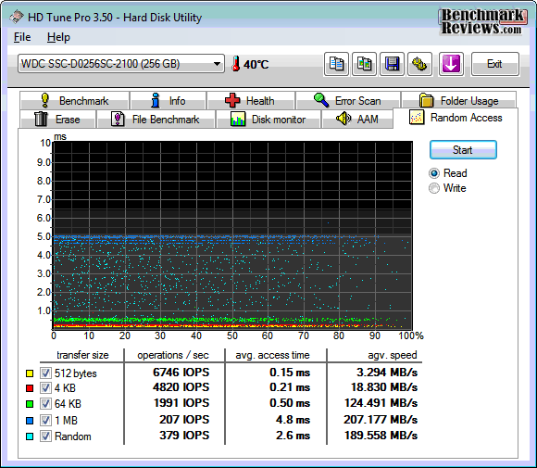Open the Help menu
The width and height of the screenshot is (537, 468).
[58, 37]
